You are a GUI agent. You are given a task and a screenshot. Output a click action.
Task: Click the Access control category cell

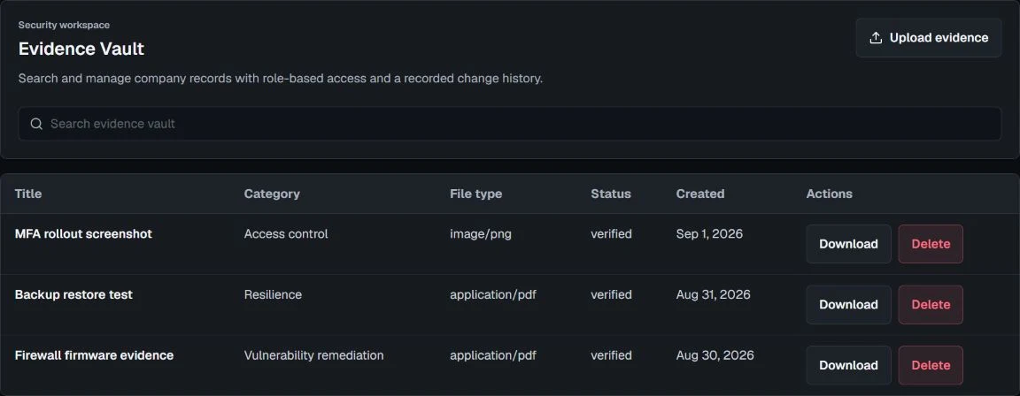point(286,233)
